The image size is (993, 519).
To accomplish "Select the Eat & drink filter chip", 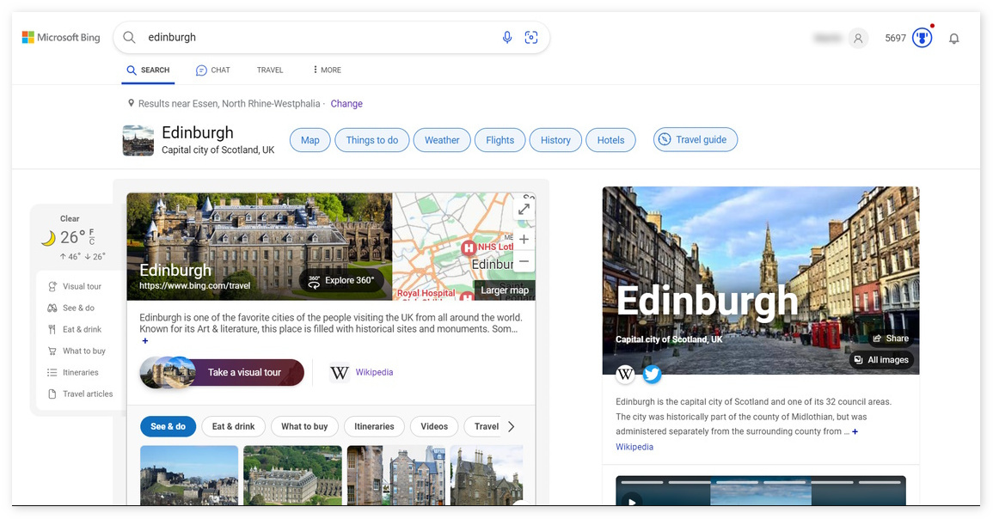I will [233, 426].
